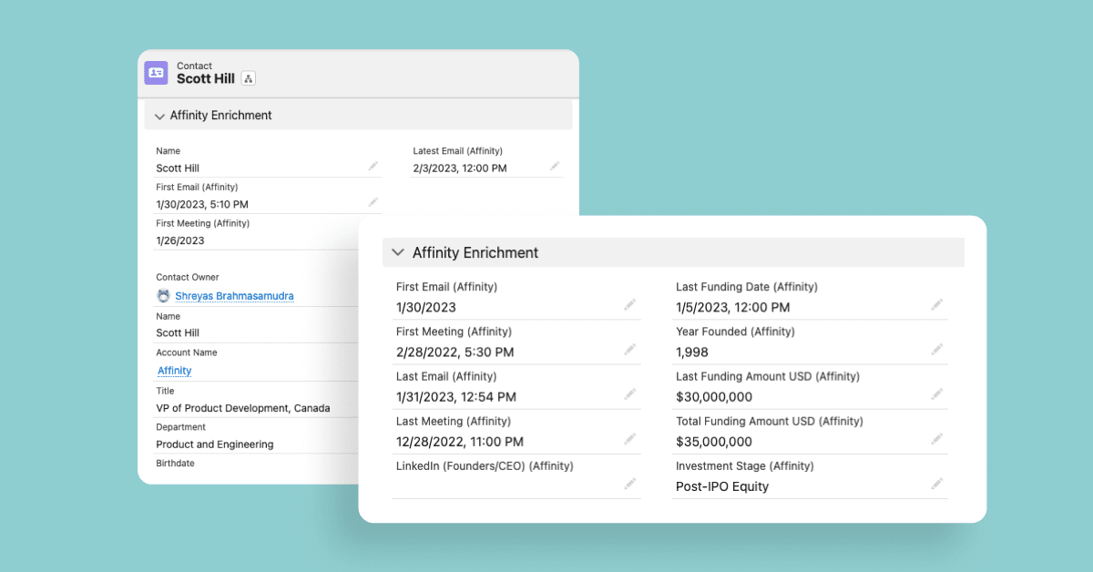
Task: Open the Affinity account link
Action: pos(175,371)
